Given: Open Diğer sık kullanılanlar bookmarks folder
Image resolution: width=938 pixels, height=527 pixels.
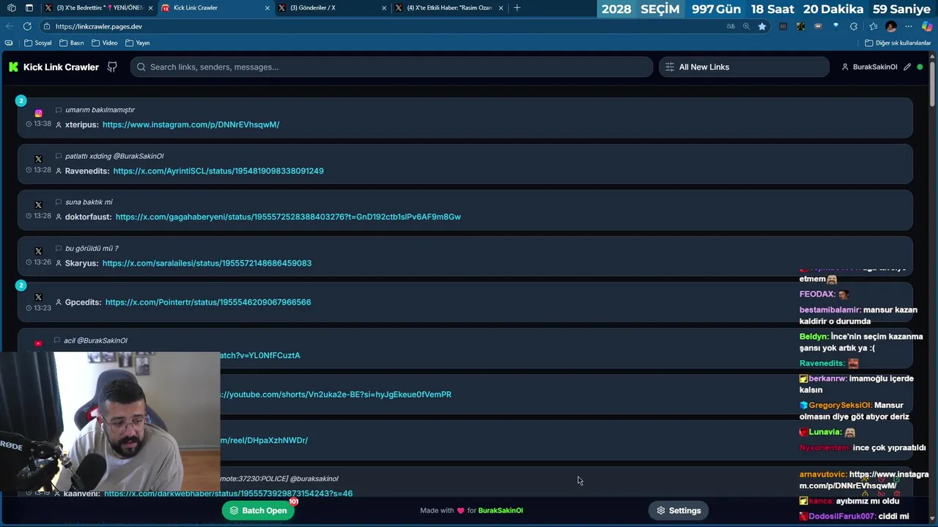Looking at the screenshot, I should coord(898,43).
